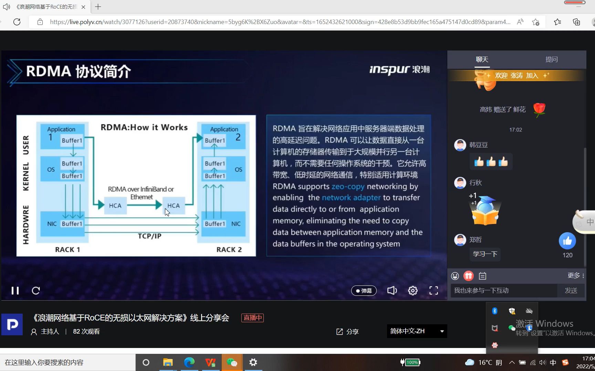
Task: Open the gift icon in chat toolbar
Action: click(x=469, y=276)
